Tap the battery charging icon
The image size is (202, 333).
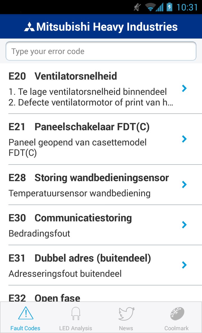[x=169, y=7]
